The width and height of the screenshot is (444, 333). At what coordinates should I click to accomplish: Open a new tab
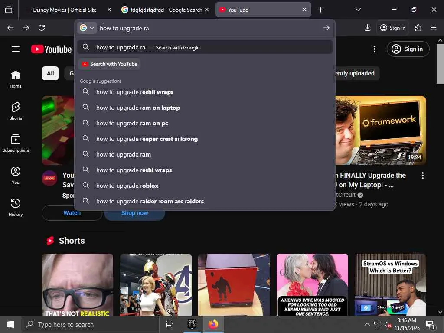tap(320, 10)
